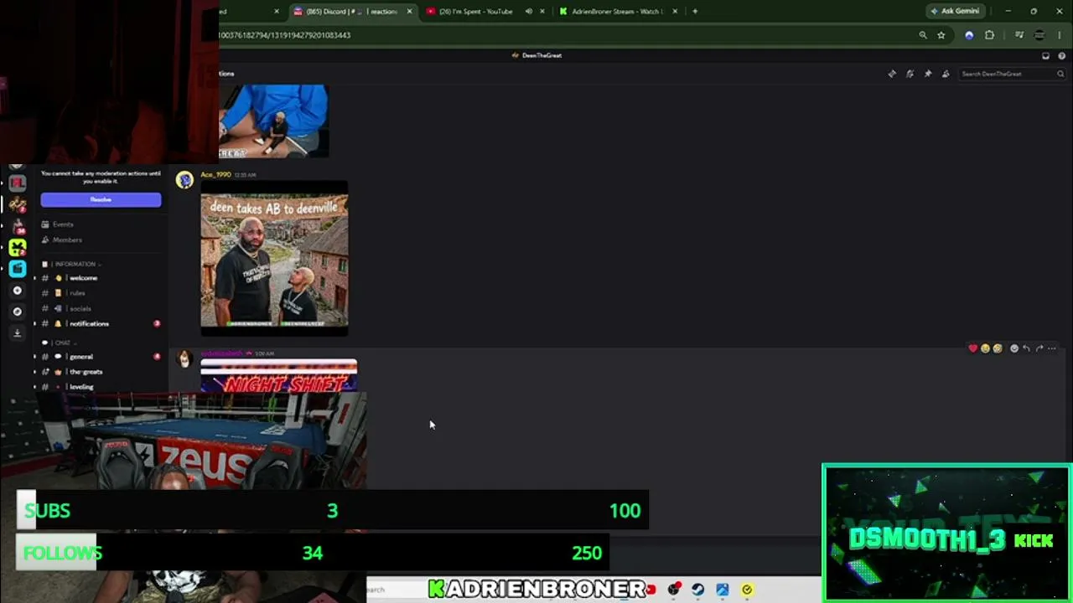
Task: Open Members in the Discord sidebar
Action: pos(67,240)
